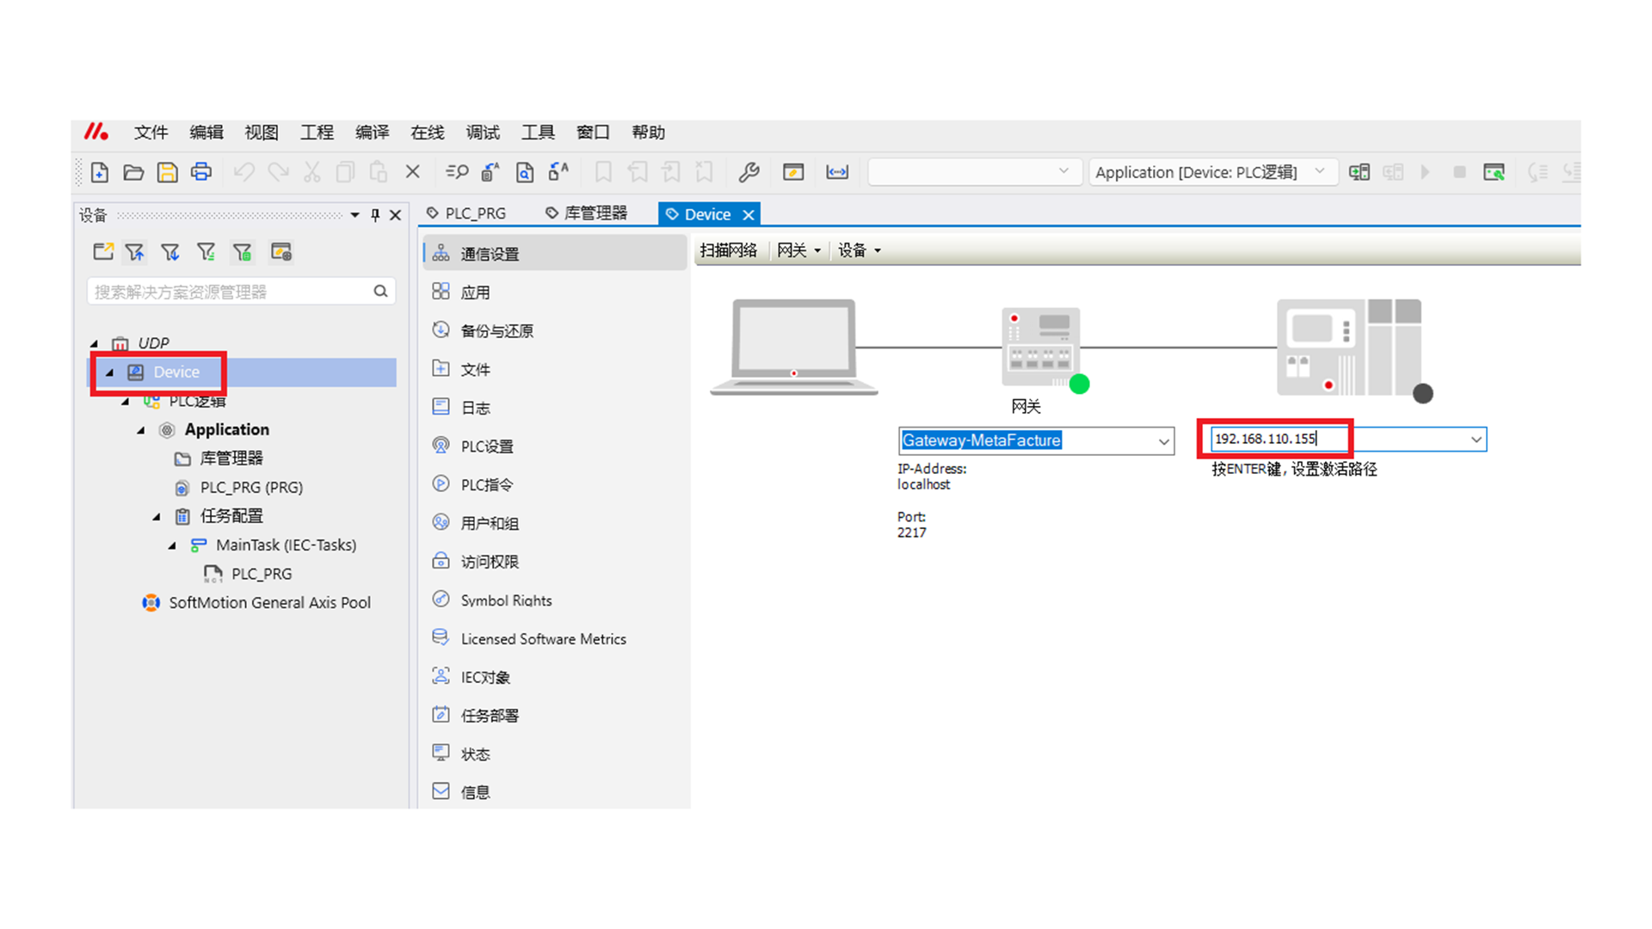This screenshot has width=1652, height=929.
Task: Click the Open folder toolbar icon
Action: tap(133, 173)
